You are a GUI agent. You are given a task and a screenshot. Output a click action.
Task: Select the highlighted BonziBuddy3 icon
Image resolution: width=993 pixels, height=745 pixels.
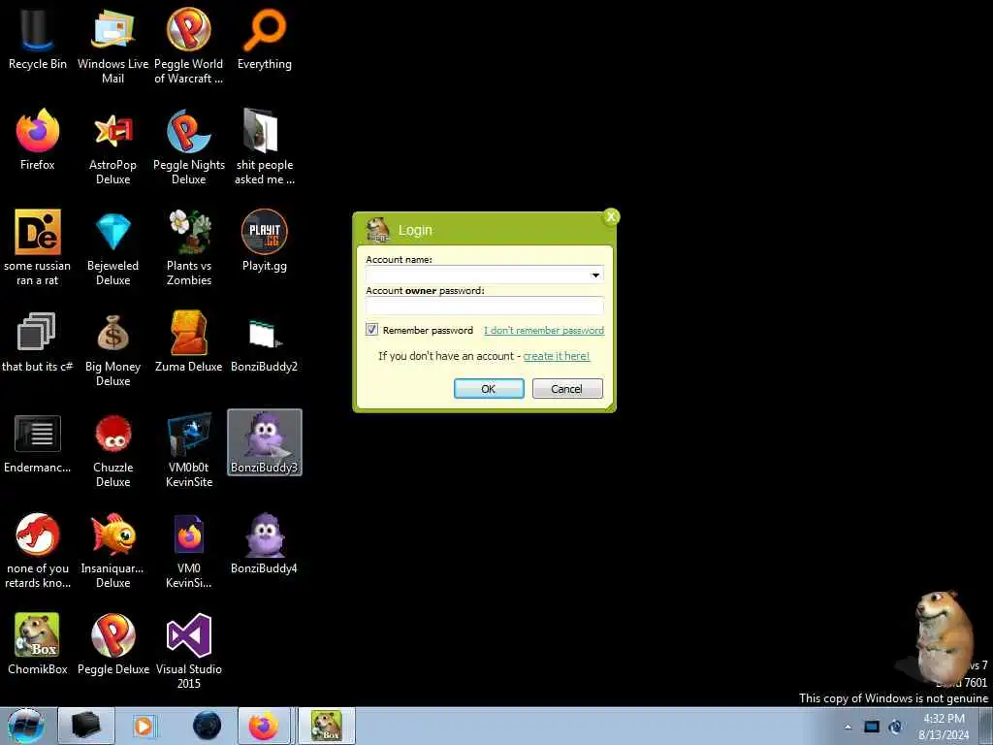[x=265, y=442]
